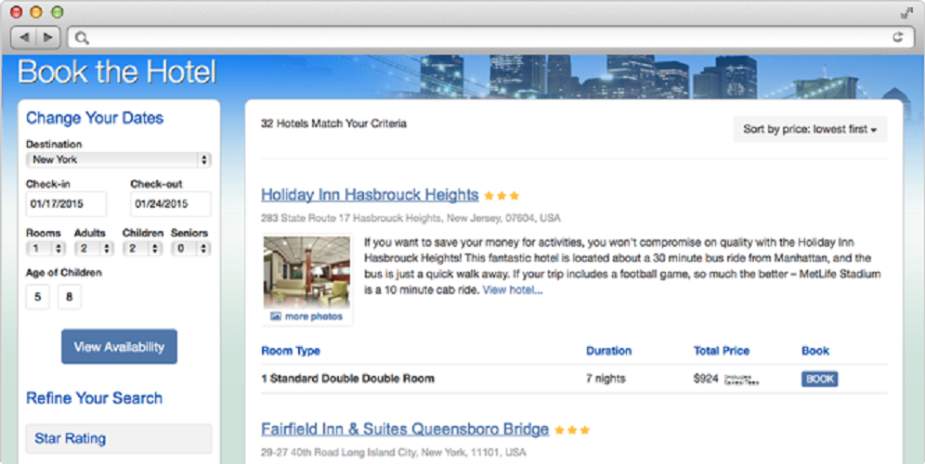The height and width of the screenshot is (464, 925).
Task: Click the Holiday Inn hotel thumbnail photo
Action: [x=306, y=272]
